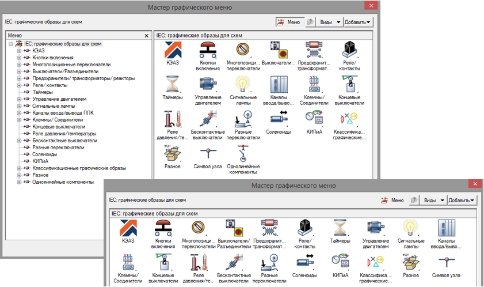
Task: Open Клеммы/Соединители icon in upper window
Action: [314, 85]
